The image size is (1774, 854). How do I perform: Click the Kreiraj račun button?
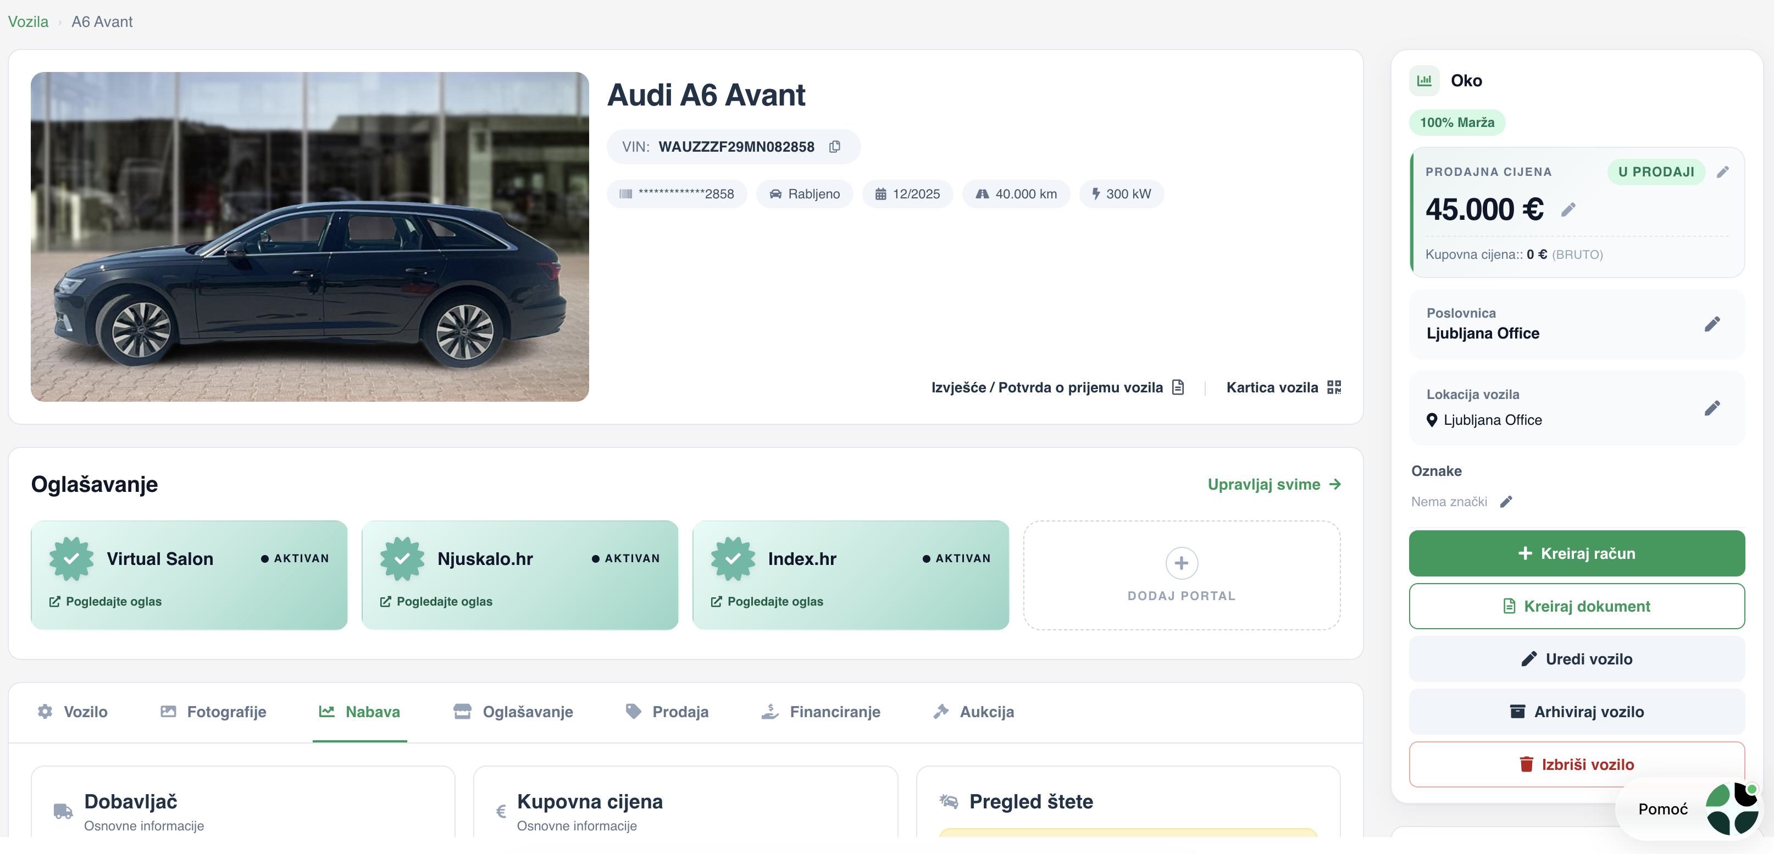coord(1577,553)
